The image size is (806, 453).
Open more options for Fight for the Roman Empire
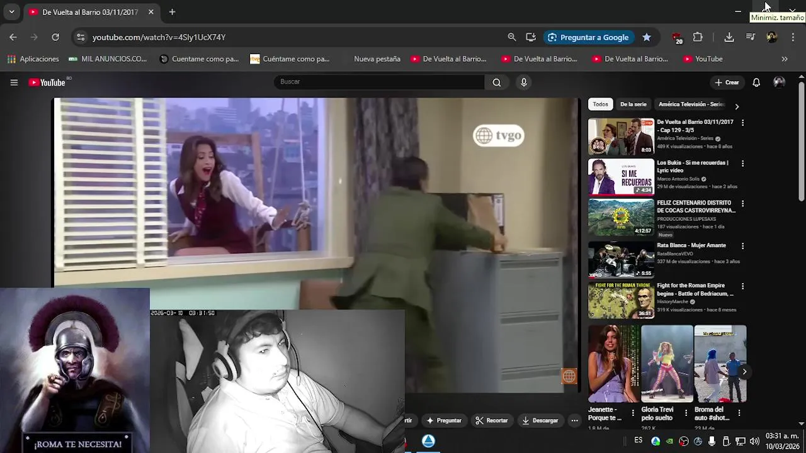coord(742,286)
